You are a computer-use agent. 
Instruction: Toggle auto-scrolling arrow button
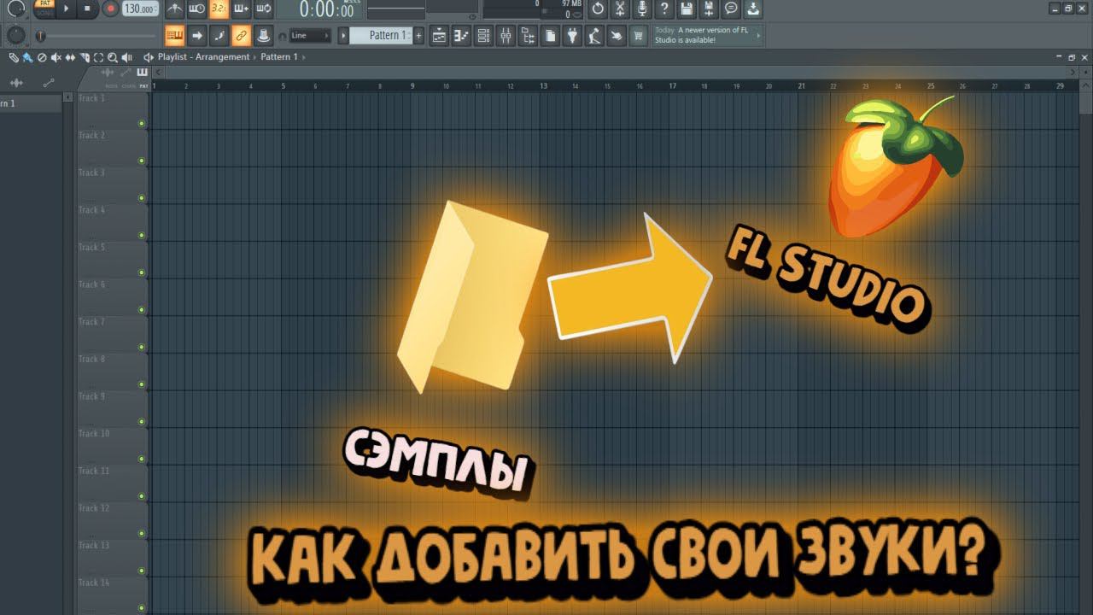(197, 35)
